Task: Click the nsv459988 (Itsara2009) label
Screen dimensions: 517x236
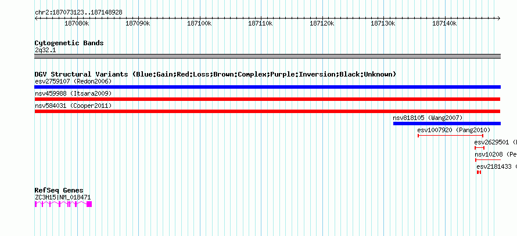Action: [x=73, y=93]
